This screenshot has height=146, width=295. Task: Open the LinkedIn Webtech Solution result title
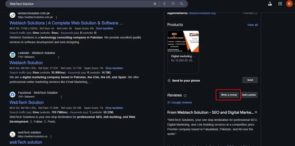[x=26, y=63]
